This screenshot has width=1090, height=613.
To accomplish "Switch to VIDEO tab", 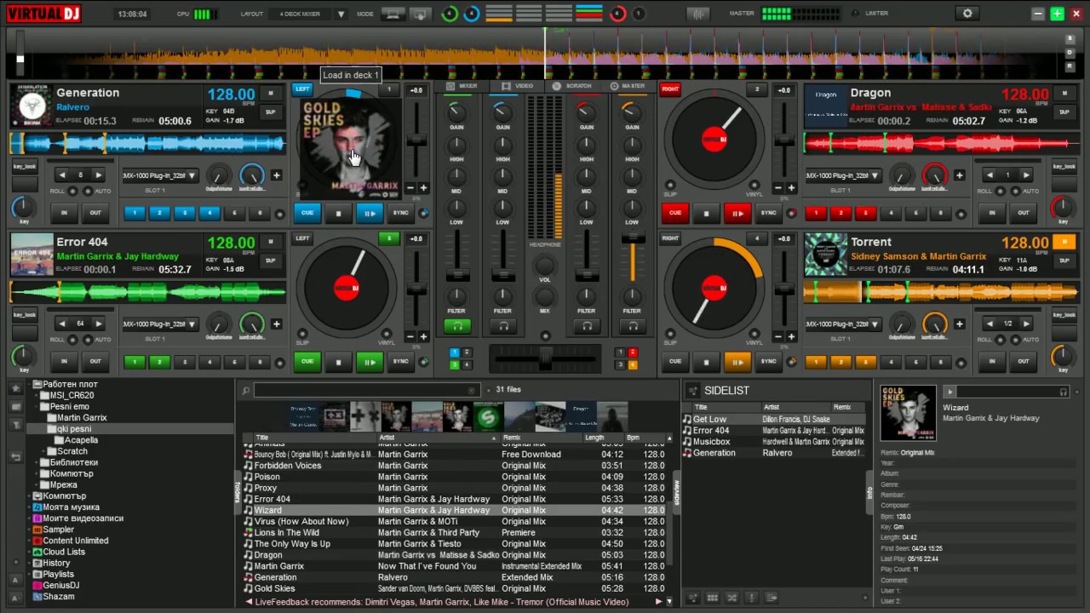I will pos(518,86).
